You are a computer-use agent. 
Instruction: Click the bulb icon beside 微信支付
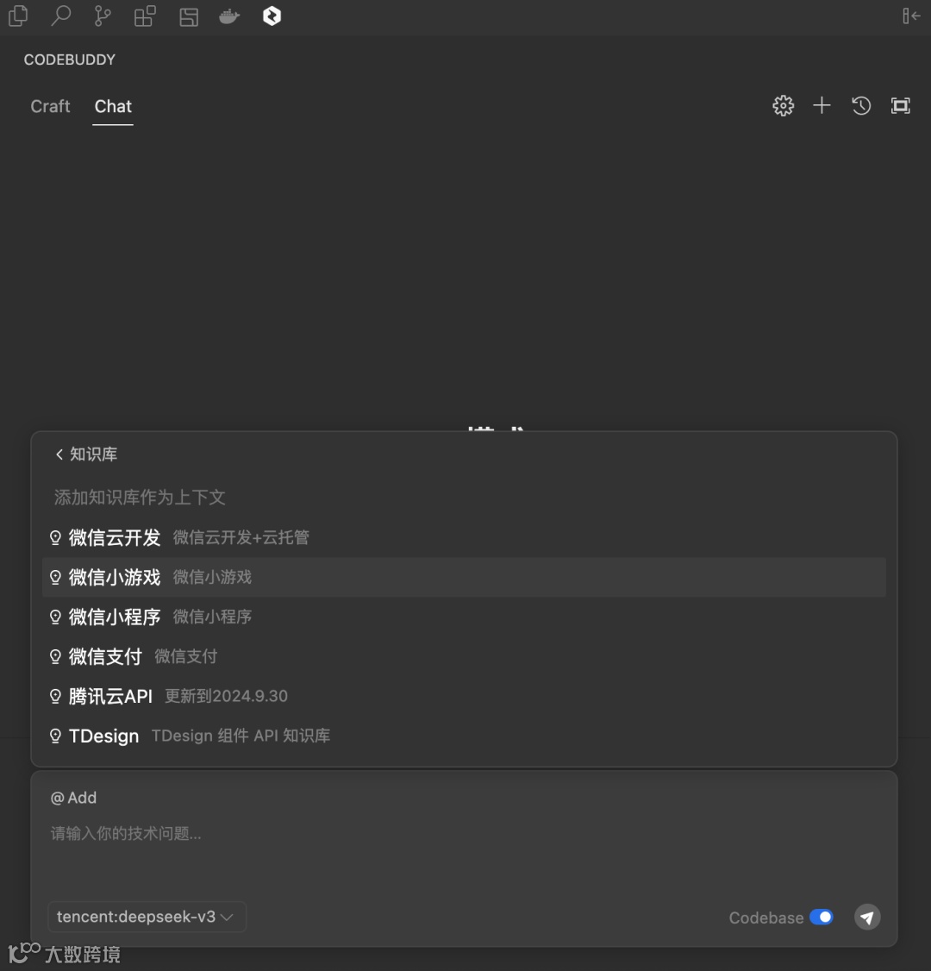click(55, 656)
